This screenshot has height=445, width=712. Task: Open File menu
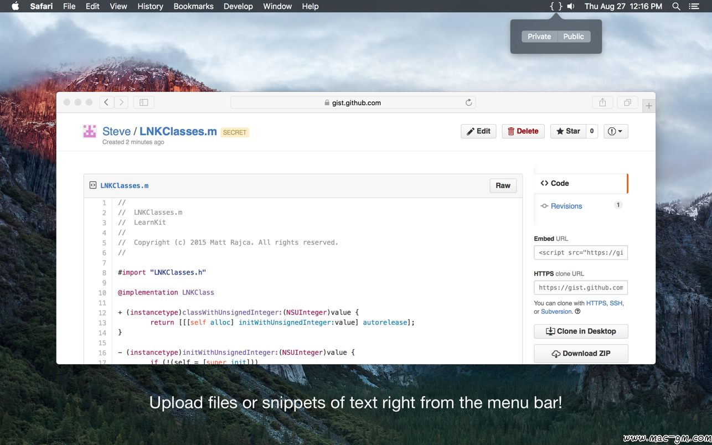click(x=69, y=6)
